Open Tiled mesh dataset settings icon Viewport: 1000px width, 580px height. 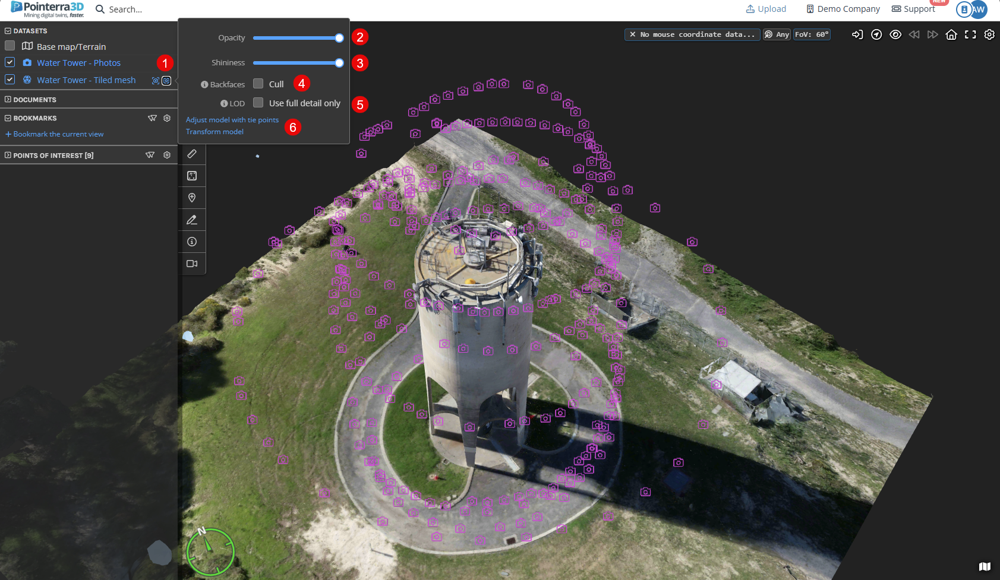[x=166, y=81]
